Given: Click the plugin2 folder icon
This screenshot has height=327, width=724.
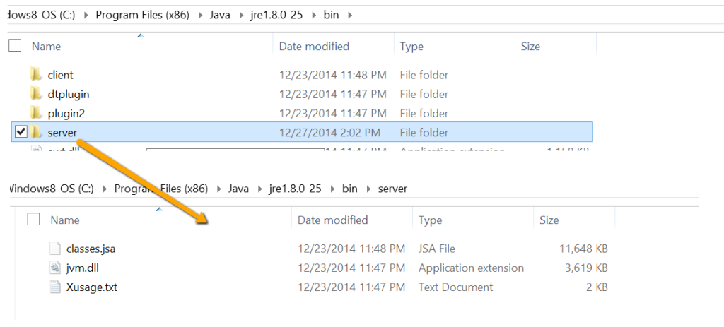Looking at the screenshot, I should click(x=37, y=113).
